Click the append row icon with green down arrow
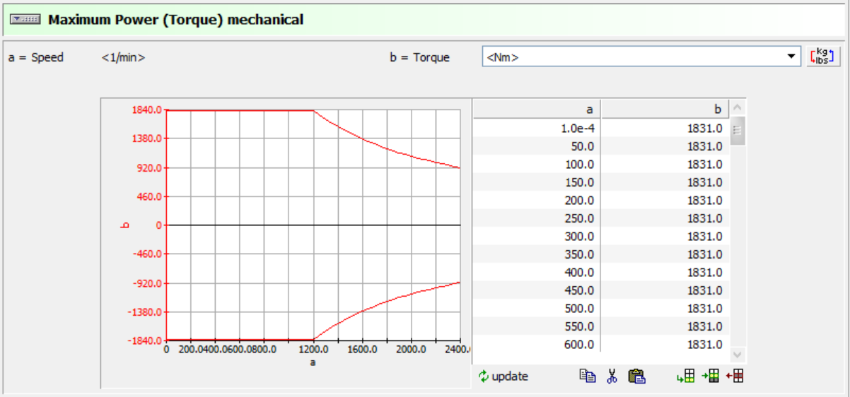The height and width of the screenshot is (397, 850). point(685,377)
